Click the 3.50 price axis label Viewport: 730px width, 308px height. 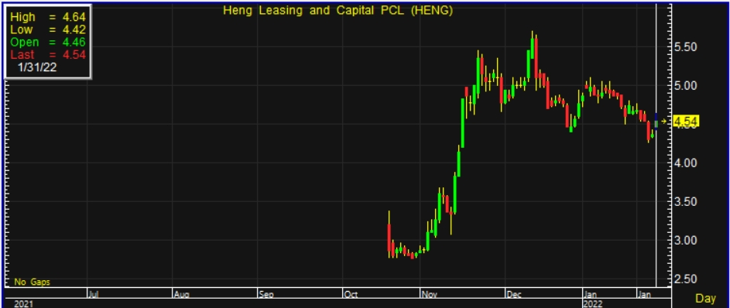(x=685, y=201)
